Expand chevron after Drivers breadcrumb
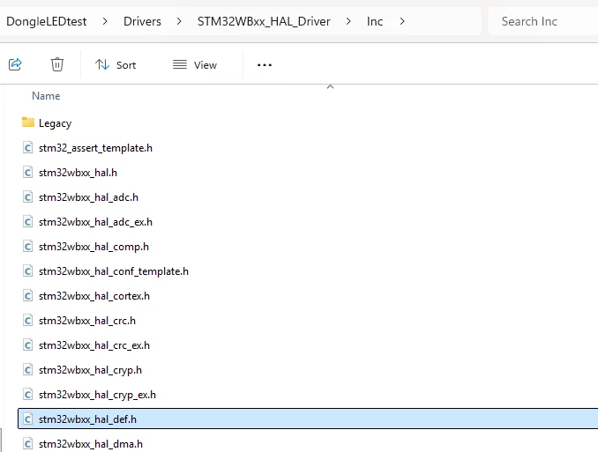Image resolution: width=598 pixels, height=452 pixels. pos(179,21)
